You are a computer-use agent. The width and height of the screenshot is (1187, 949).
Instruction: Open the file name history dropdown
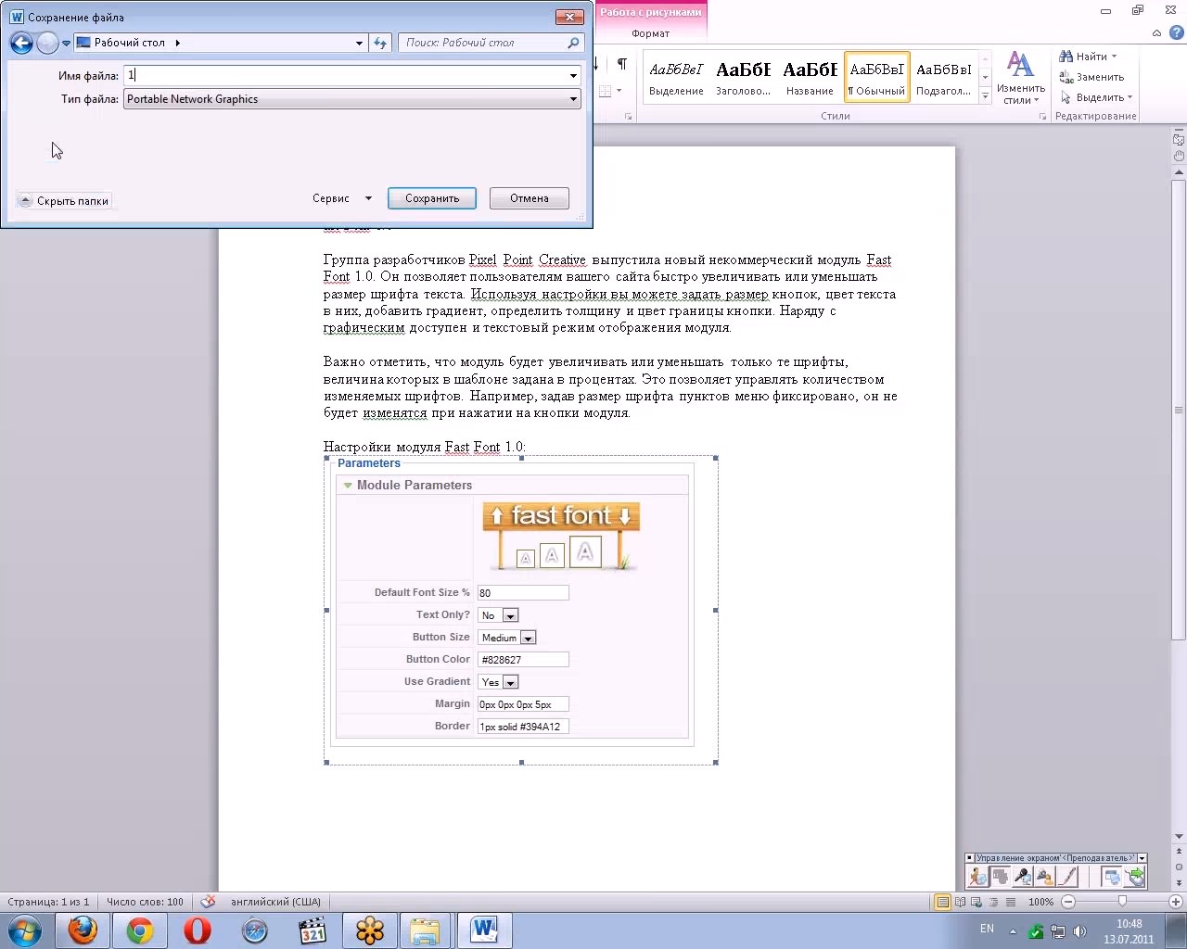click(x=573, y=75)
